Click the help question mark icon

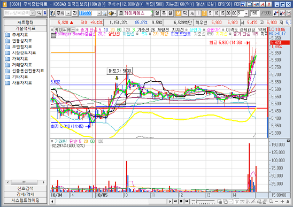(x=269, y=4)
